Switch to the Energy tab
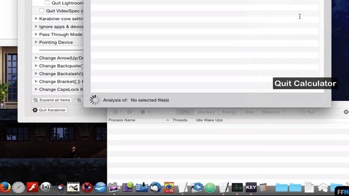Image resolution: width=349 pixels, height=196 pixels. (x=230, y=112)
